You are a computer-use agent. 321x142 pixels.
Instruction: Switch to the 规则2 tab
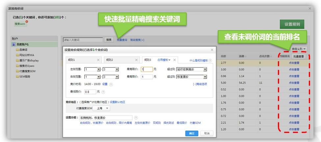(x=121, y=60)
